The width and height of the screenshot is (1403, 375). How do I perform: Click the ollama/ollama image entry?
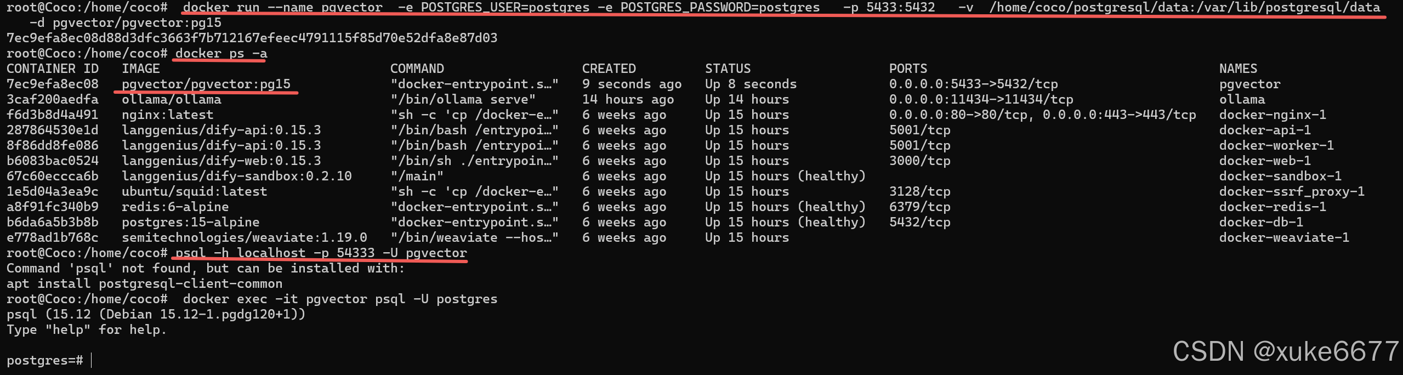(x=172, y=99)
